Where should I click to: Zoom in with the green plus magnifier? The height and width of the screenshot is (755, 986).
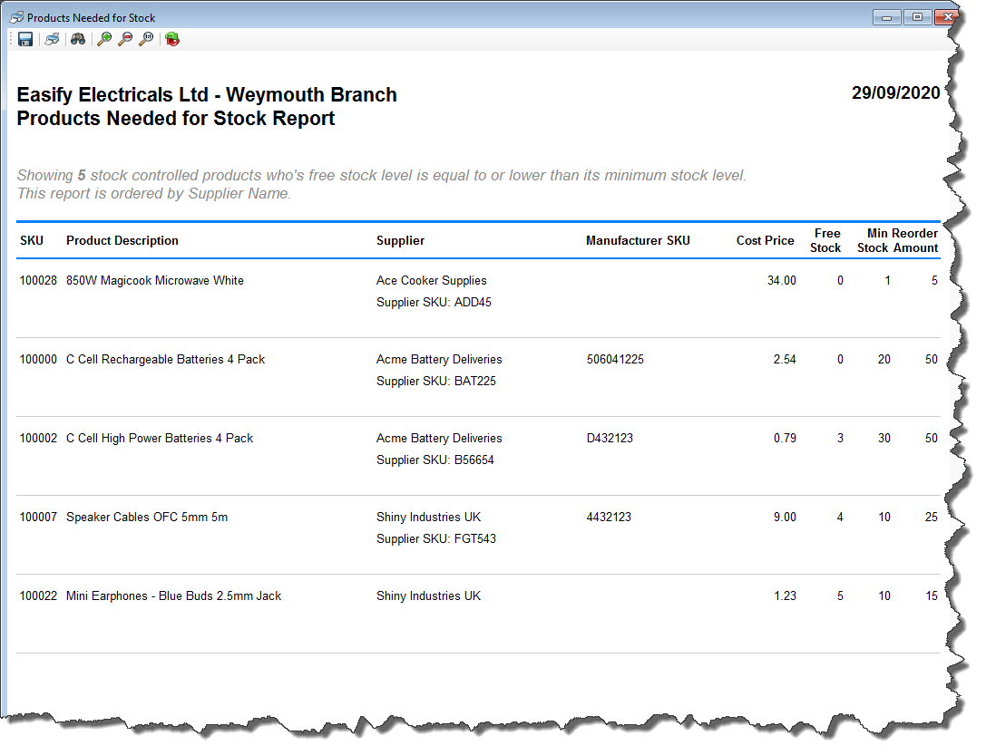pos(104,39)
